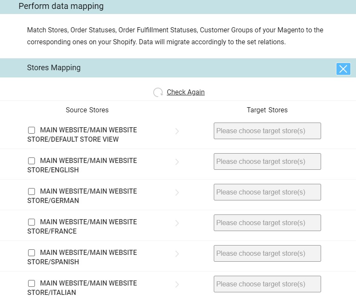The height and width of the screenshot is (300, 356).
Task: Tick the Default Store View checkbox
Action: [x=32, y=130]
